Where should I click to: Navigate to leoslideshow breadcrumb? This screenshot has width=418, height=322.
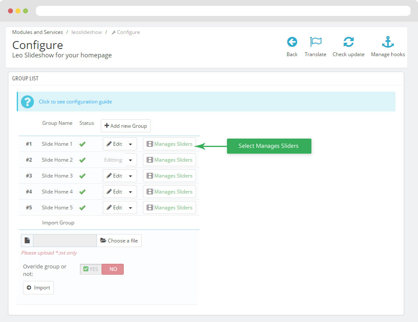click(x=87, y=32)
